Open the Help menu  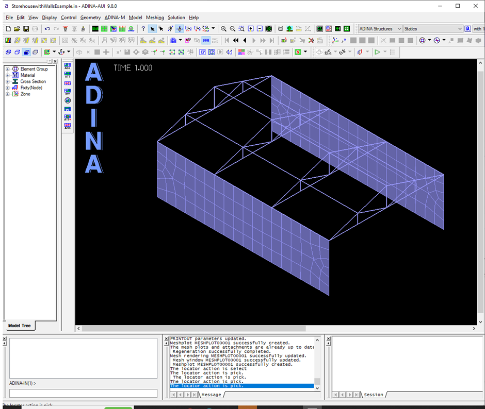click(194, 18)
